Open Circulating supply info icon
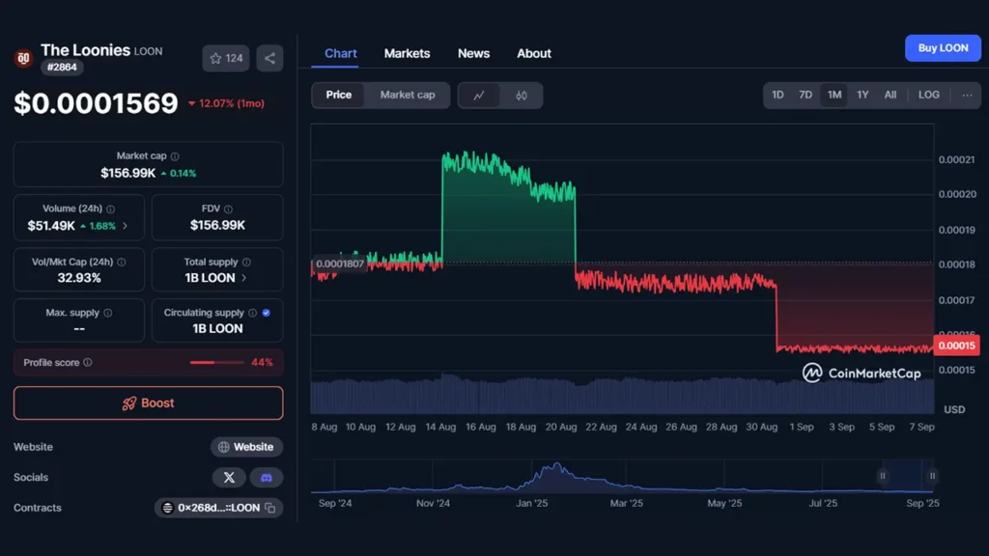 pos(252,313)
